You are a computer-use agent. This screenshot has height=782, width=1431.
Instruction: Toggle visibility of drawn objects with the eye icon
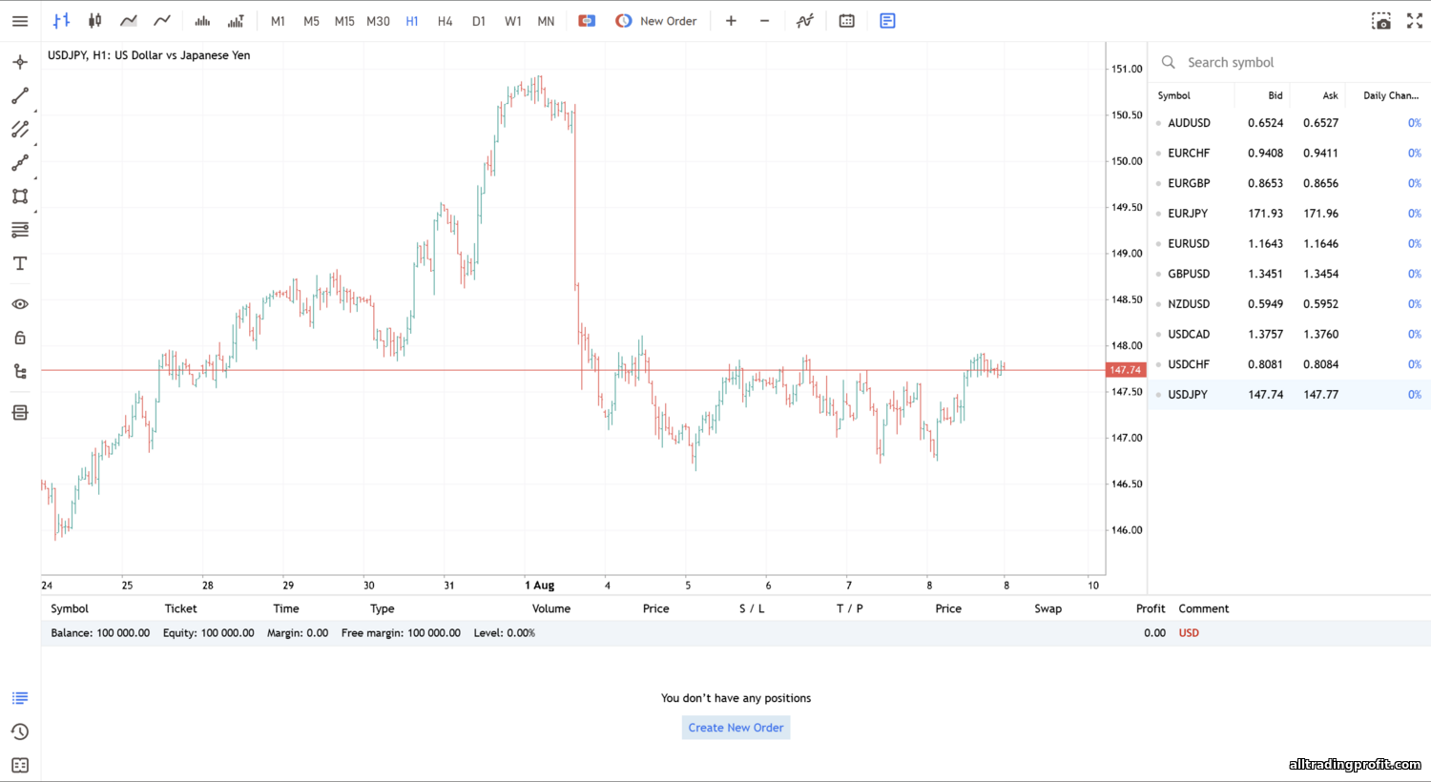pos(20,304)
